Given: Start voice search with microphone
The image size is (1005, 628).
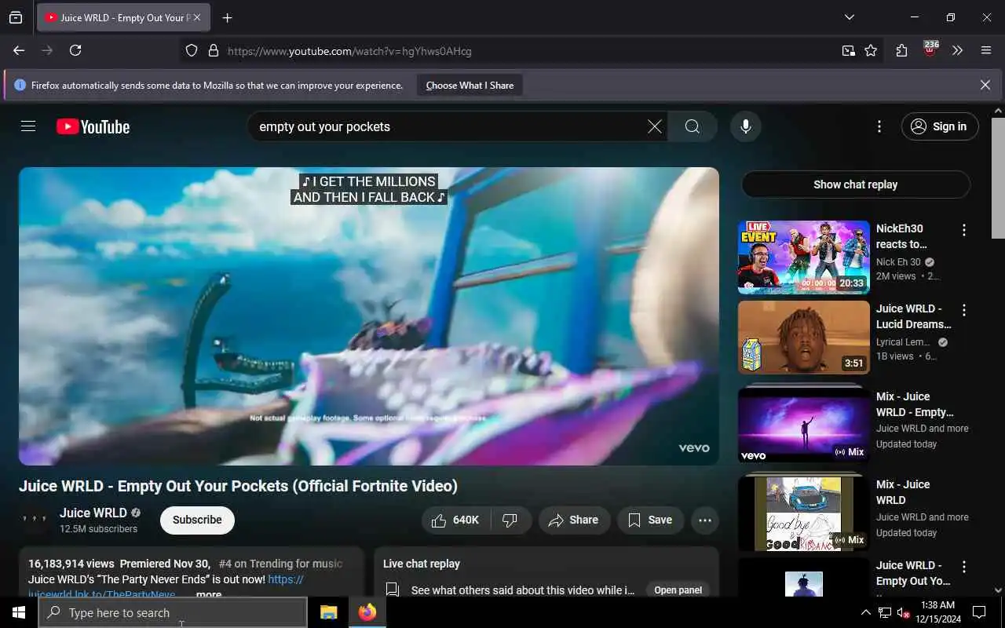Looking at the screenshot, I should [x=745, y=126].
